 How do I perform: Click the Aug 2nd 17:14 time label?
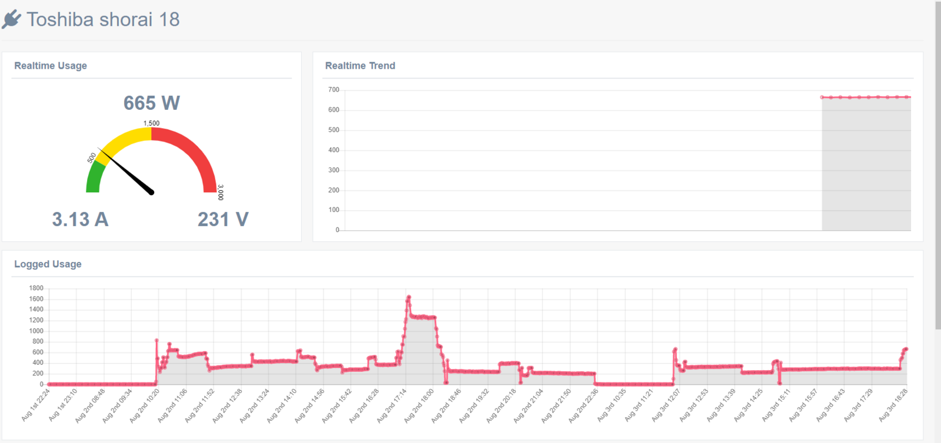click(x=392, y=405)
